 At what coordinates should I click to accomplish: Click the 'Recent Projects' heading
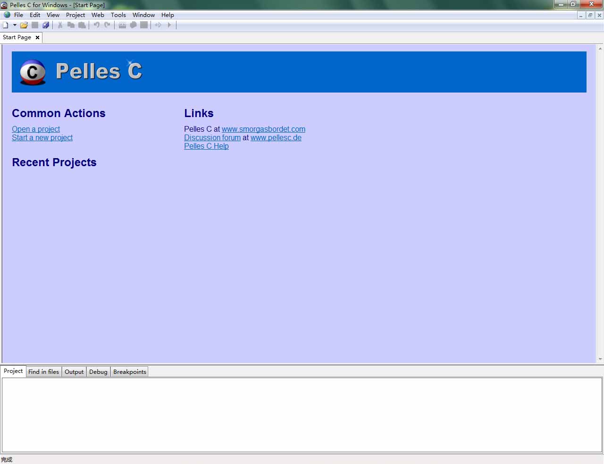(54, 162)
